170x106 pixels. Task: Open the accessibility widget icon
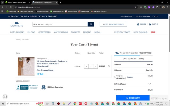click(x=5, y=96)
